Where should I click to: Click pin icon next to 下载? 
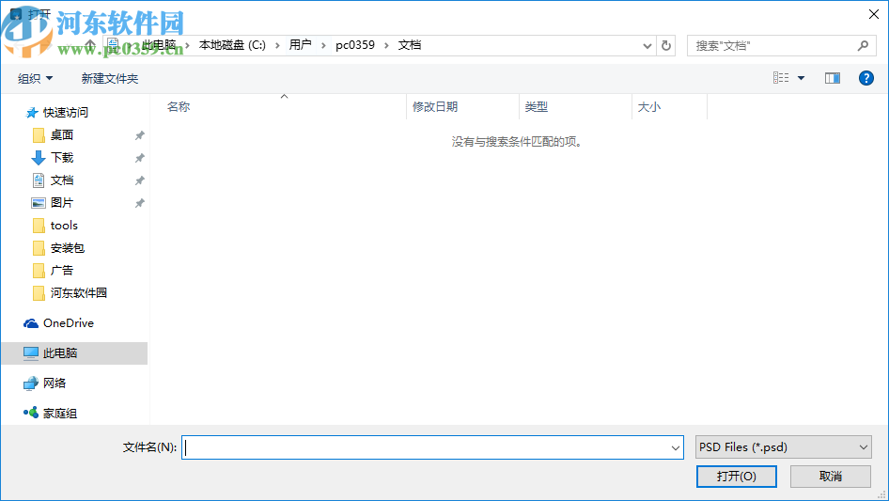pos(139,158)
